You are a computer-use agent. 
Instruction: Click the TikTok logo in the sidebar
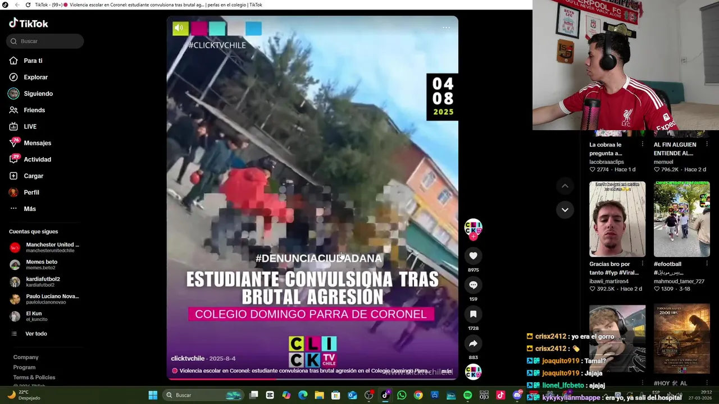pyautogui.click(x=29, y=24)
